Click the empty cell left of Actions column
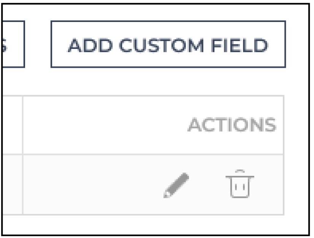 point(12,185)
